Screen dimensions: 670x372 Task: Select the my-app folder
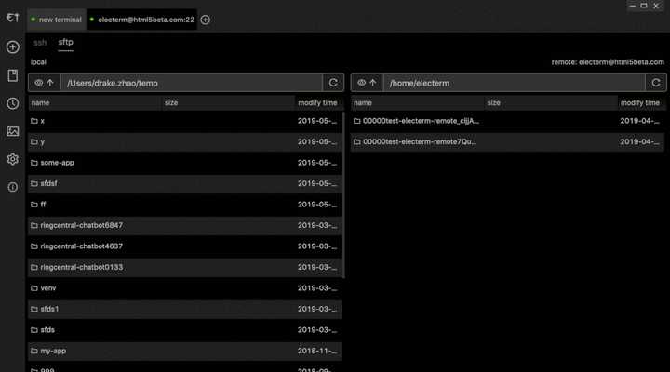185,351
